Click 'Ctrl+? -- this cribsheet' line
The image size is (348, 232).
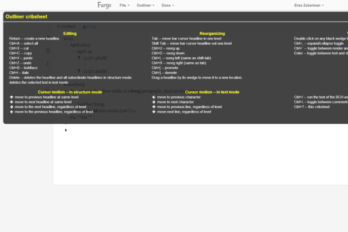(311, 106)
